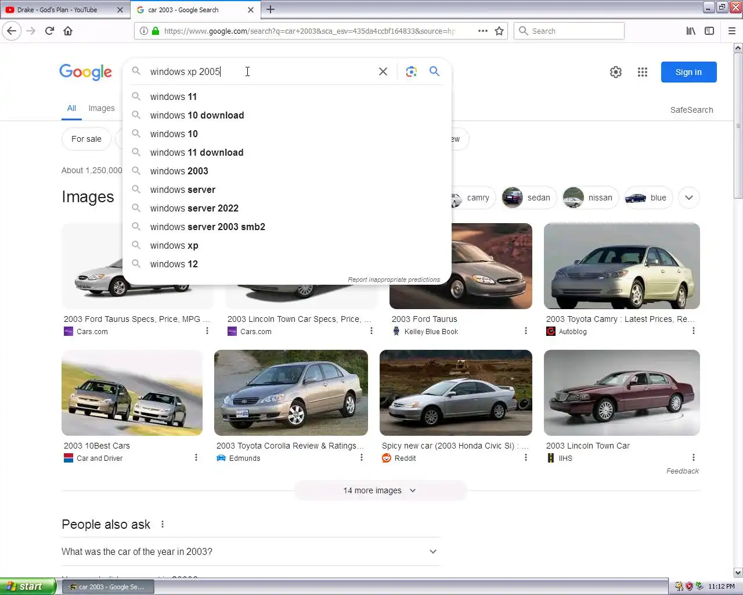Clear the Google search box with the X
Viewport: 743px width, 595px height.
tap(383, 71)
